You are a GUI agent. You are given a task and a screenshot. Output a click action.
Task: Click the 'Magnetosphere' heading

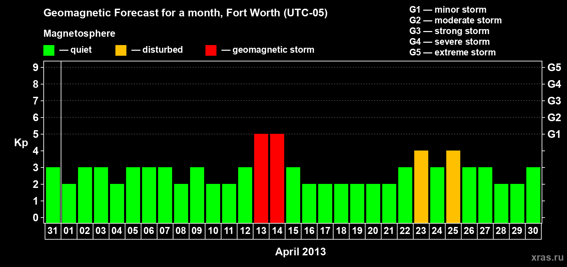79,33
